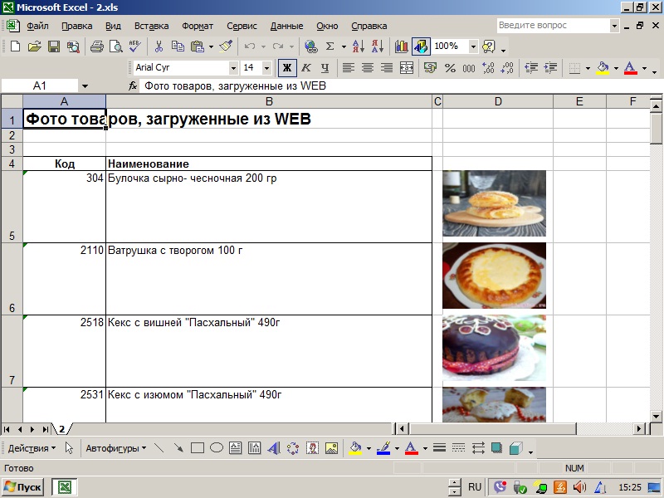
Task: Click the AutoSum sigma icon
Action: point(330,46)
